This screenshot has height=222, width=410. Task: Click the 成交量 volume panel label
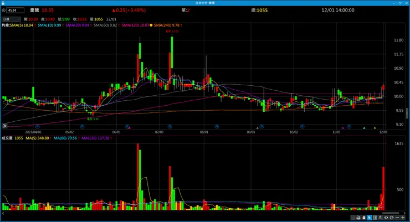click(x=7, y=138)
